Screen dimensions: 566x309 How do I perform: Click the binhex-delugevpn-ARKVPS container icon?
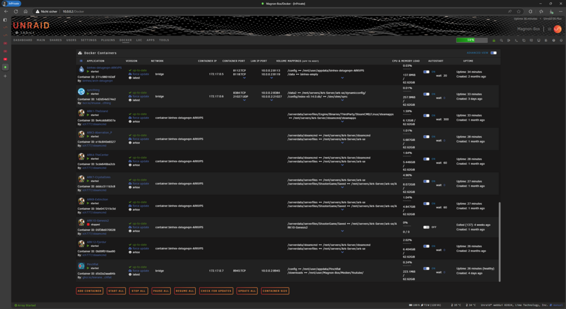click(x=81, y=69)
